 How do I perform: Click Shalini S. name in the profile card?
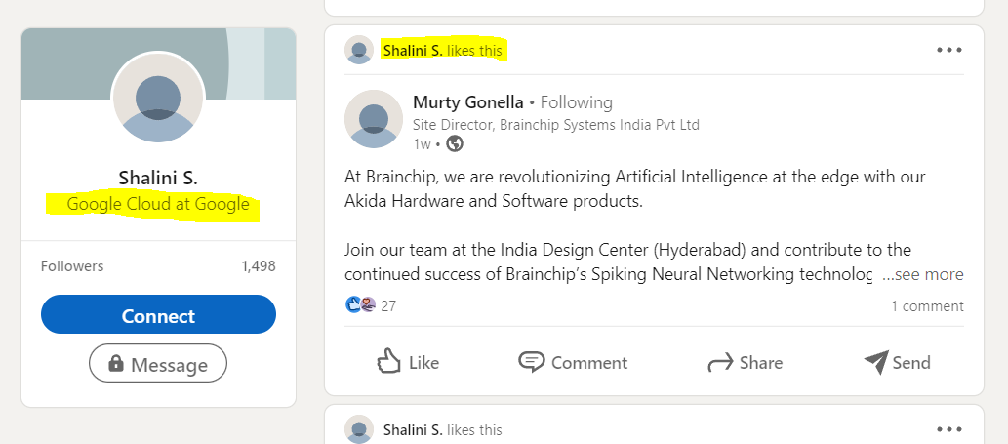[158, 178]
